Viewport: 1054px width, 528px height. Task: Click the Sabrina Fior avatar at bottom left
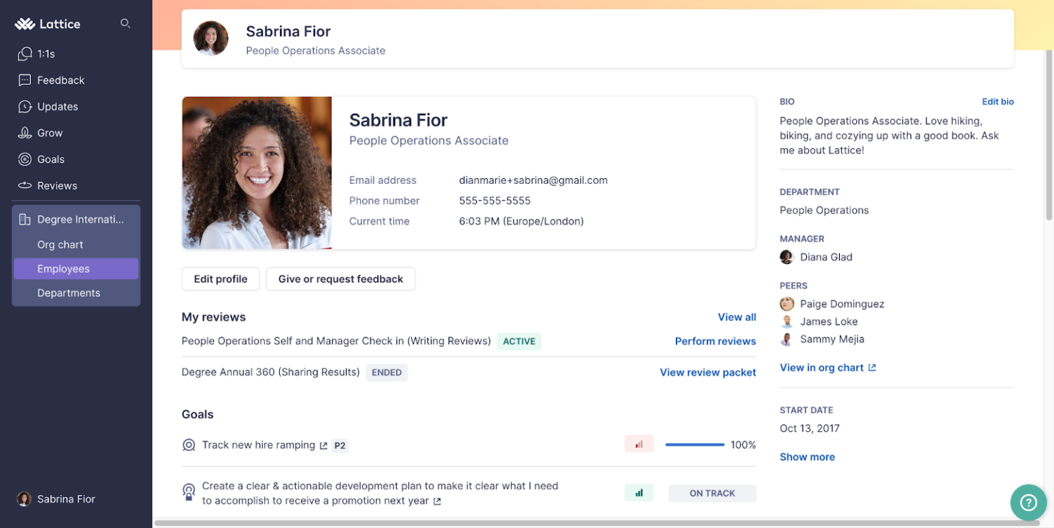(24, 499)
